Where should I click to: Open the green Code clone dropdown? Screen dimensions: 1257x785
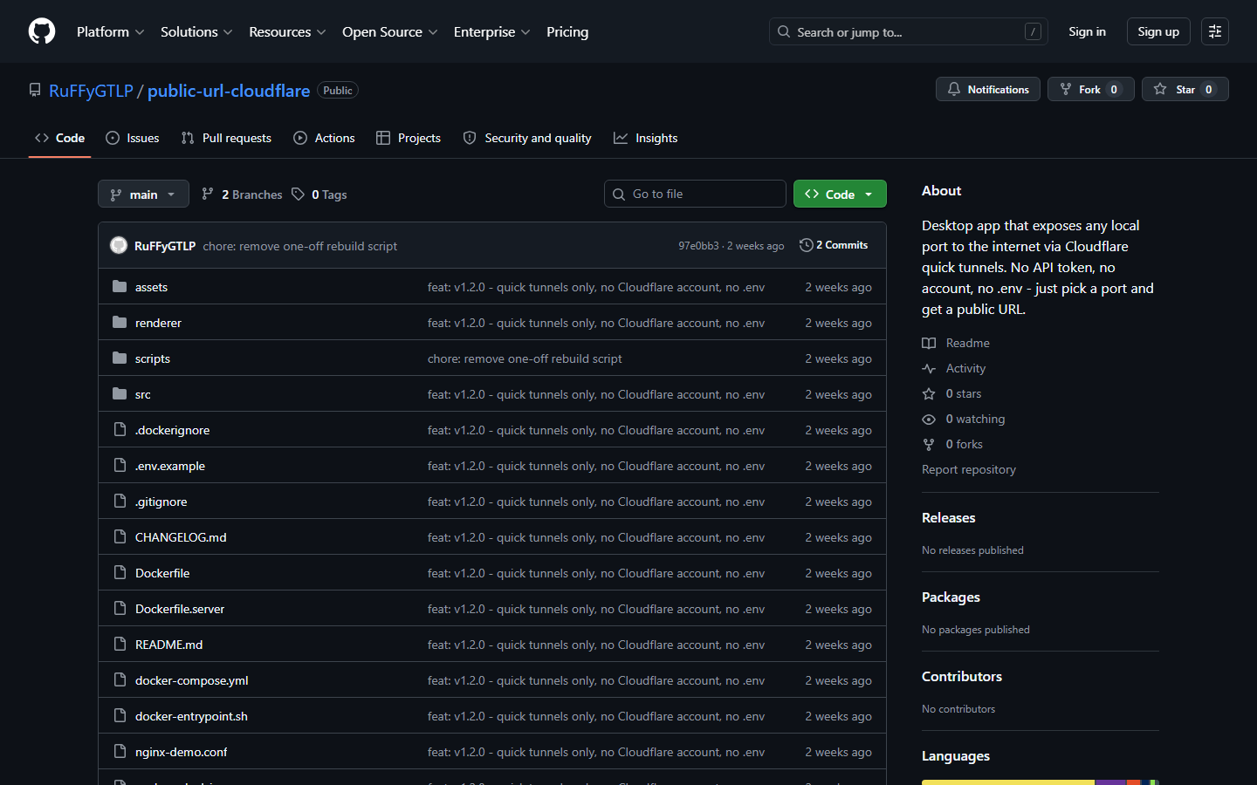coord(840,194)
